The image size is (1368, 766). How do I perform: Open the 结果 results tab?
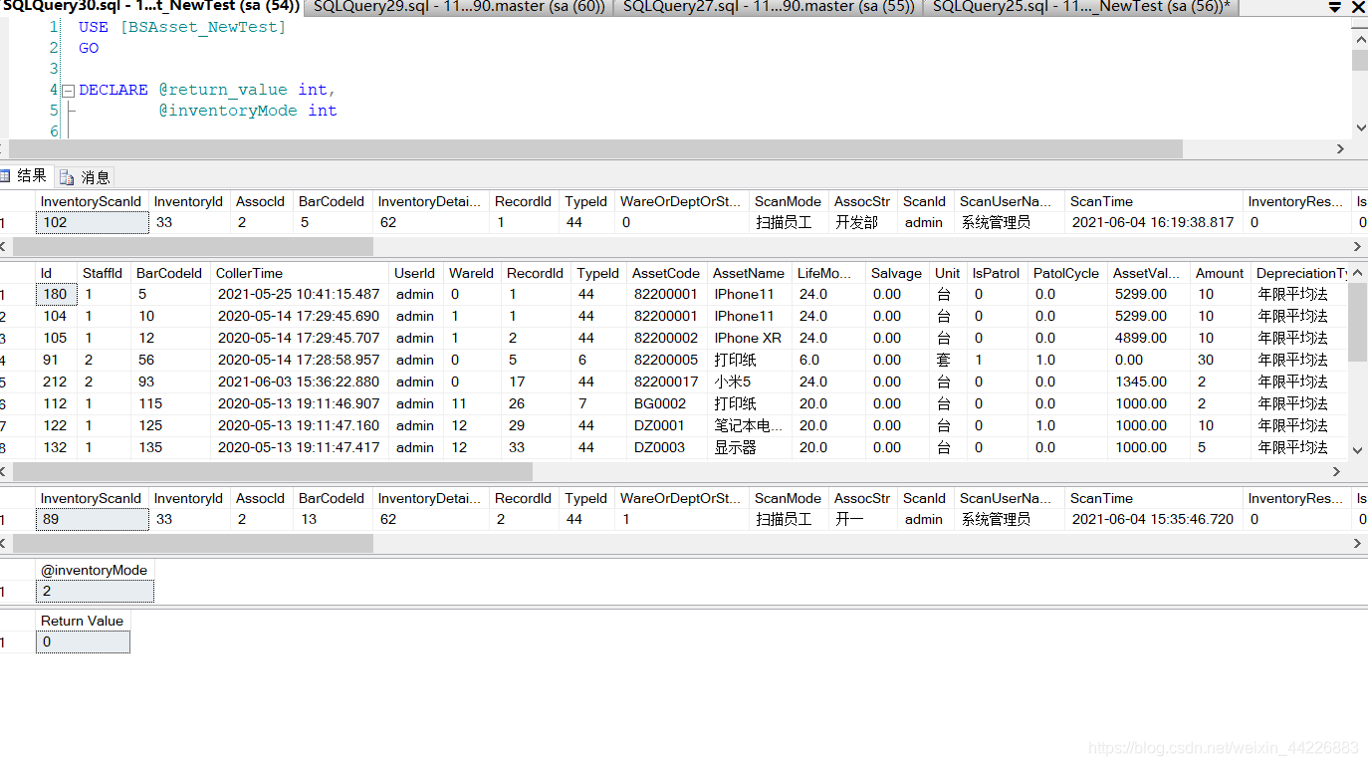click(26, 176)
